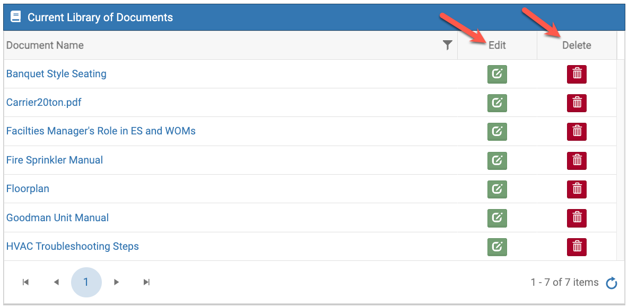Screen dimensions: 628x308
Task: Delete the Carrier20ton.pdf entry
Action: pos(577,103)
